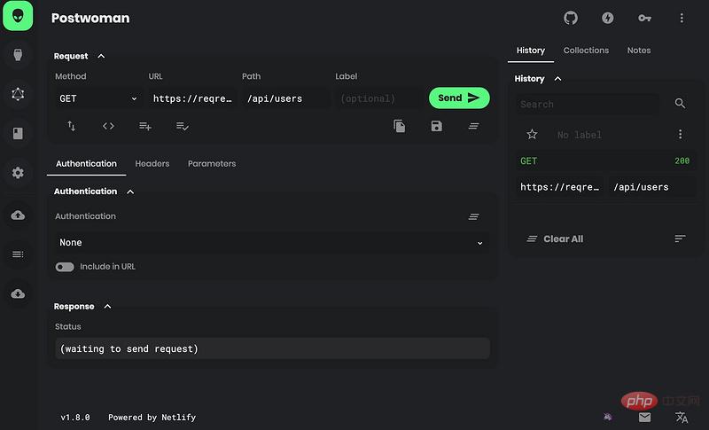
Task: Click the history search magnifier icon
Action: point(680,104)
